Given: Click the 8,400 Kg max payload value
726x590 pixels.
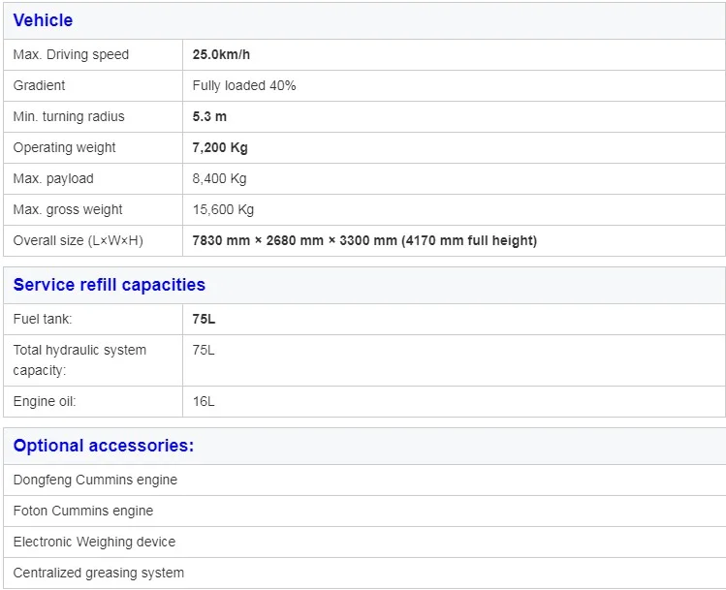Looking at the screenshot, I should 219,179.
